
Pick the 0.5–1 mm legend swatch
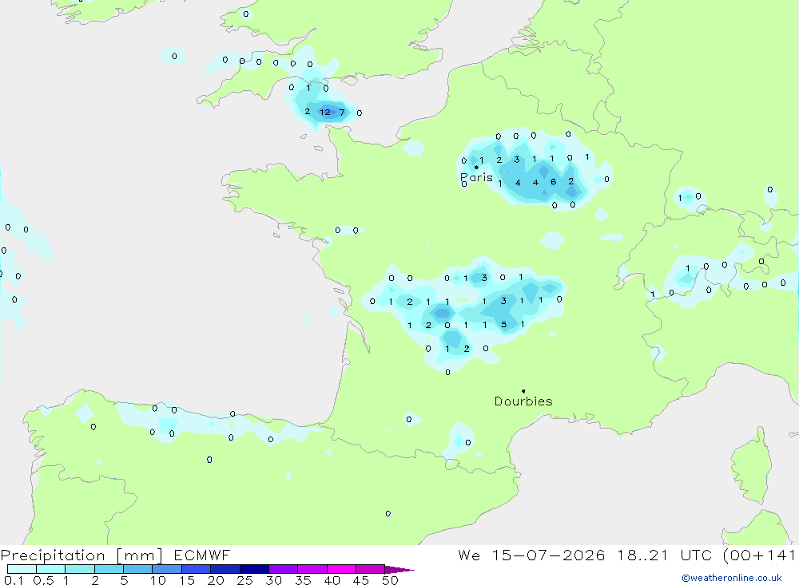[50, 569]
